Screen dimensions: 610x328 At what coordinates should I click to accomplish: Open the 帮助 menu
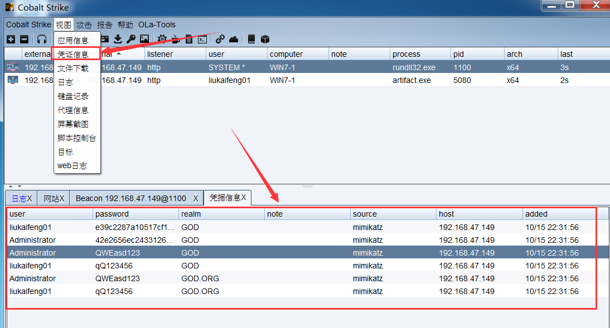pos(125,25)
